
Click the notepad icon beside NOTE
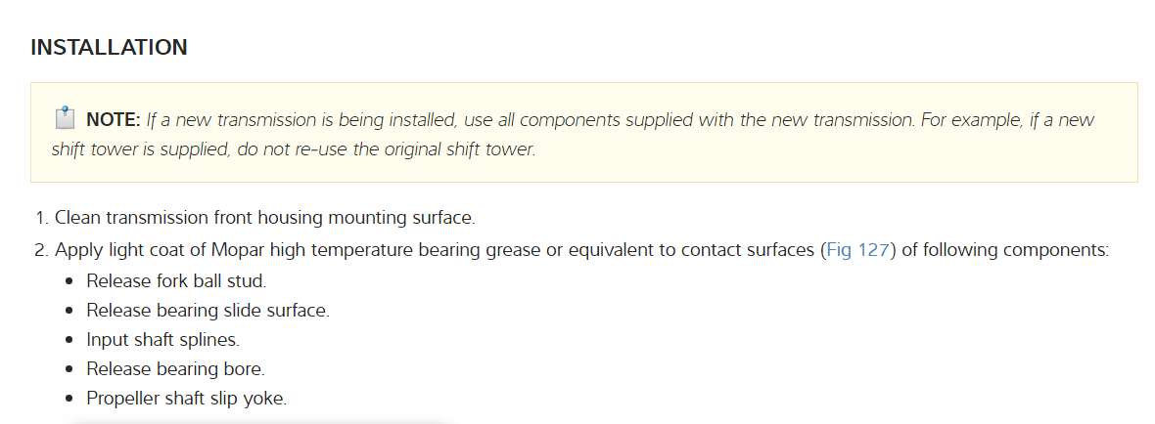[x=65, y=120]
